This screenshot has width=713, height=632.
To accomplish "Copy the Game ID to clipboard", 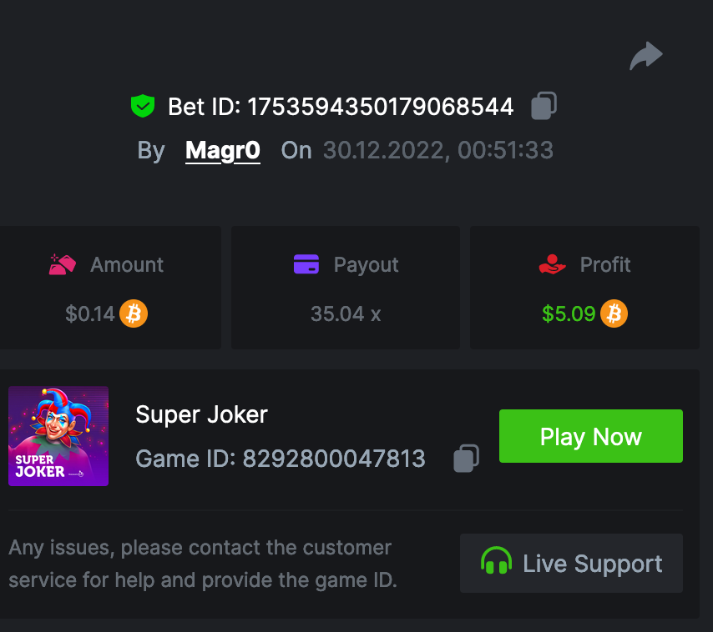I will [466, 458].
